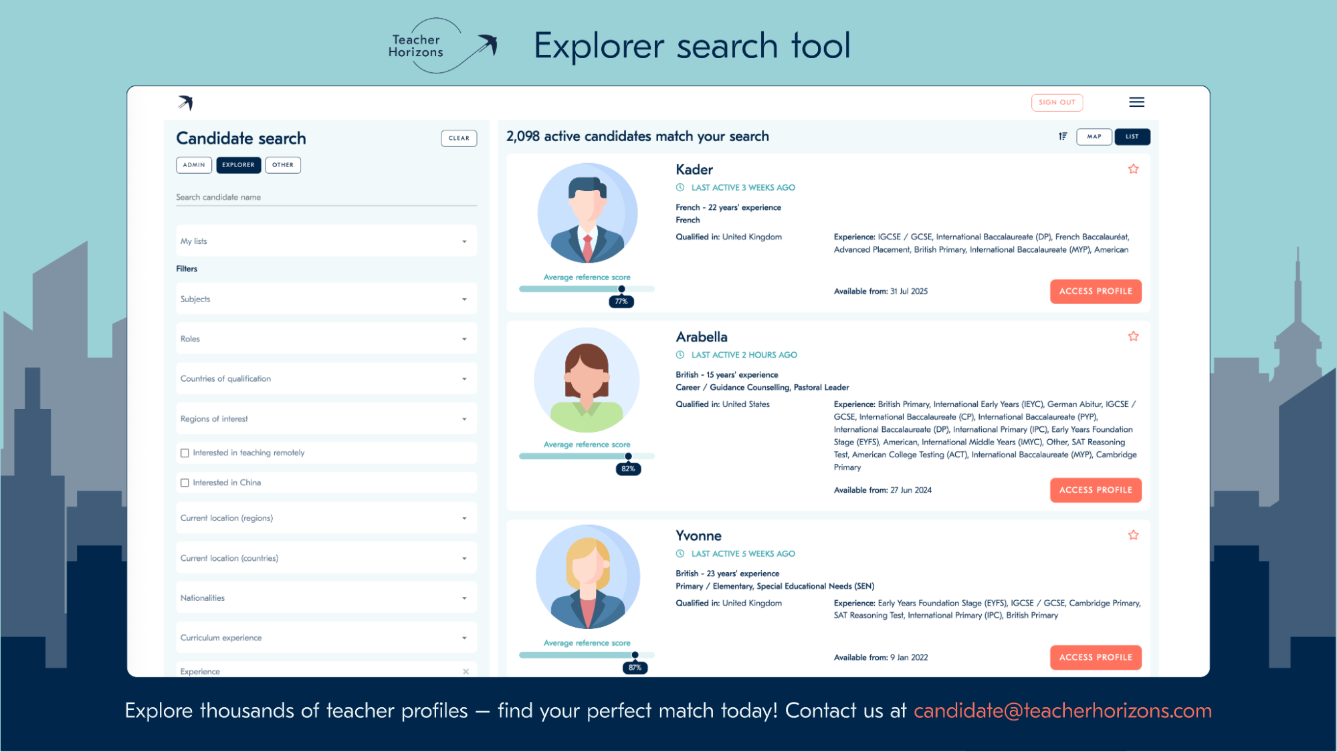Screen dimensions: 1337x752
Task: Click Yvonne's 87% reference score slider
Action: (587, 655)
